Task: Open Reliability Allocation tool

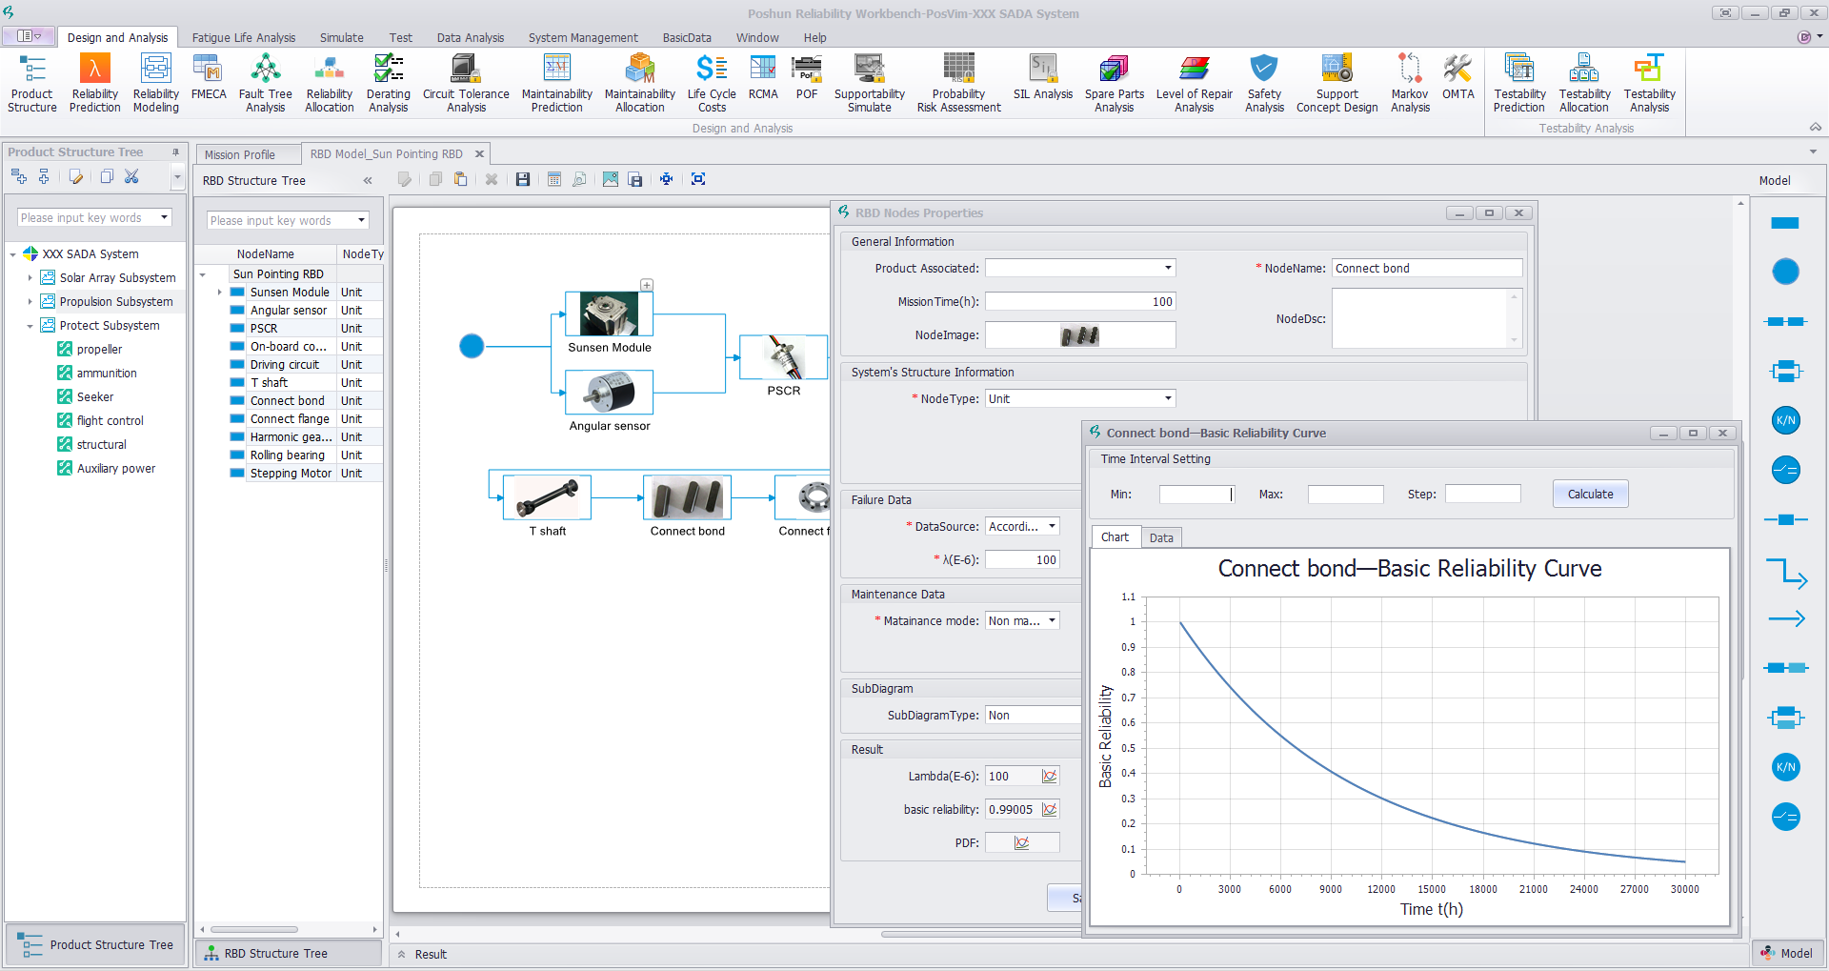Action: click(330, 84)
